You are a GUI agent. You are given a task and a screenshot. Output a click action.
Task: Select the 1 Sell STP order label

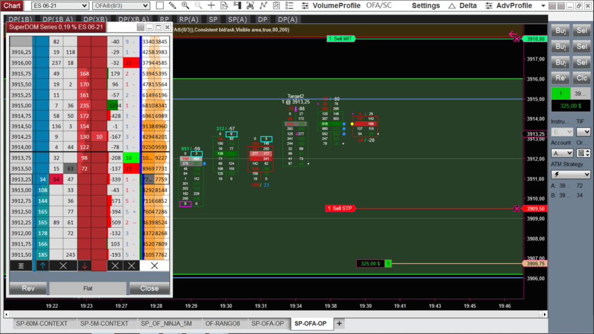pyautogui.click(x=340, y=208)
